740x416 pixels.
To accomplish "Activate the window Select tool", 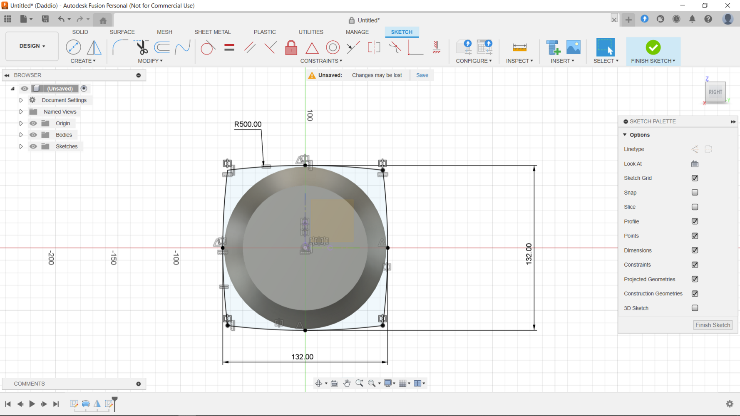I will click(605, 47).
